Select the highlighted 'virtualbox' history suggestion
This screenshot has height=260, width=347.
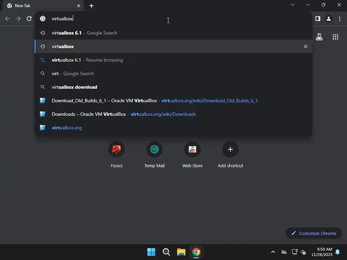173,46
